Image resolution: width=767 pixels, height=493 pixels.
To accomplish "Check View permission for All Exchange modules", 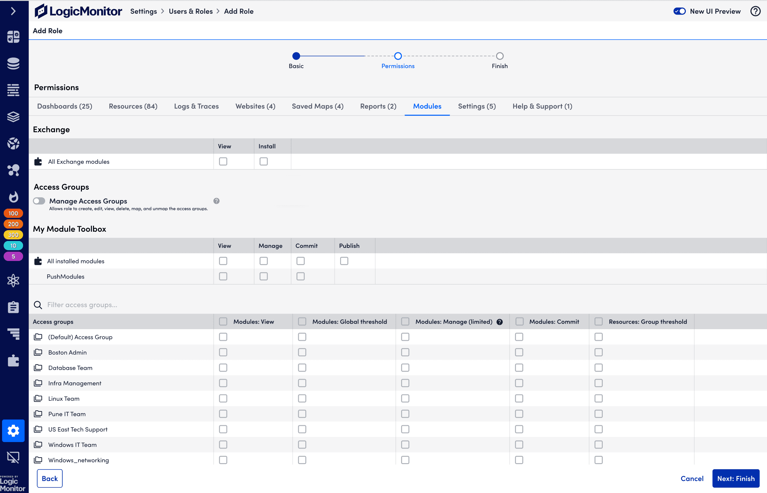I will 223,161.
